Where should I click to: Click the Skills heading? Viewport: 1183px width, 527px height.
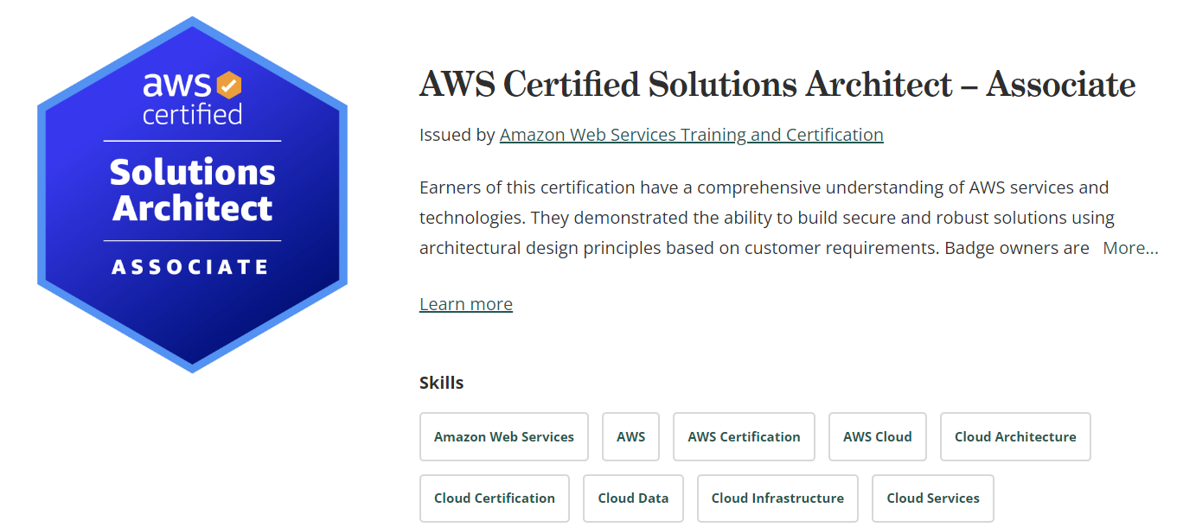[x=442, y=383]
